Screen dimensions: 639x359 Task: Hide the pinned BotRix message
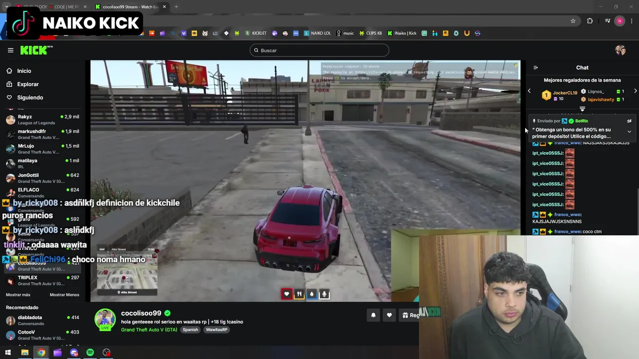point(629,121)
